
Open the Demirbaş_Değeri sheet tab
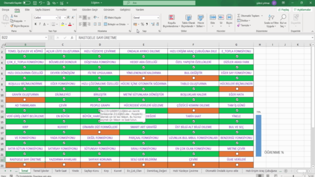157,171
